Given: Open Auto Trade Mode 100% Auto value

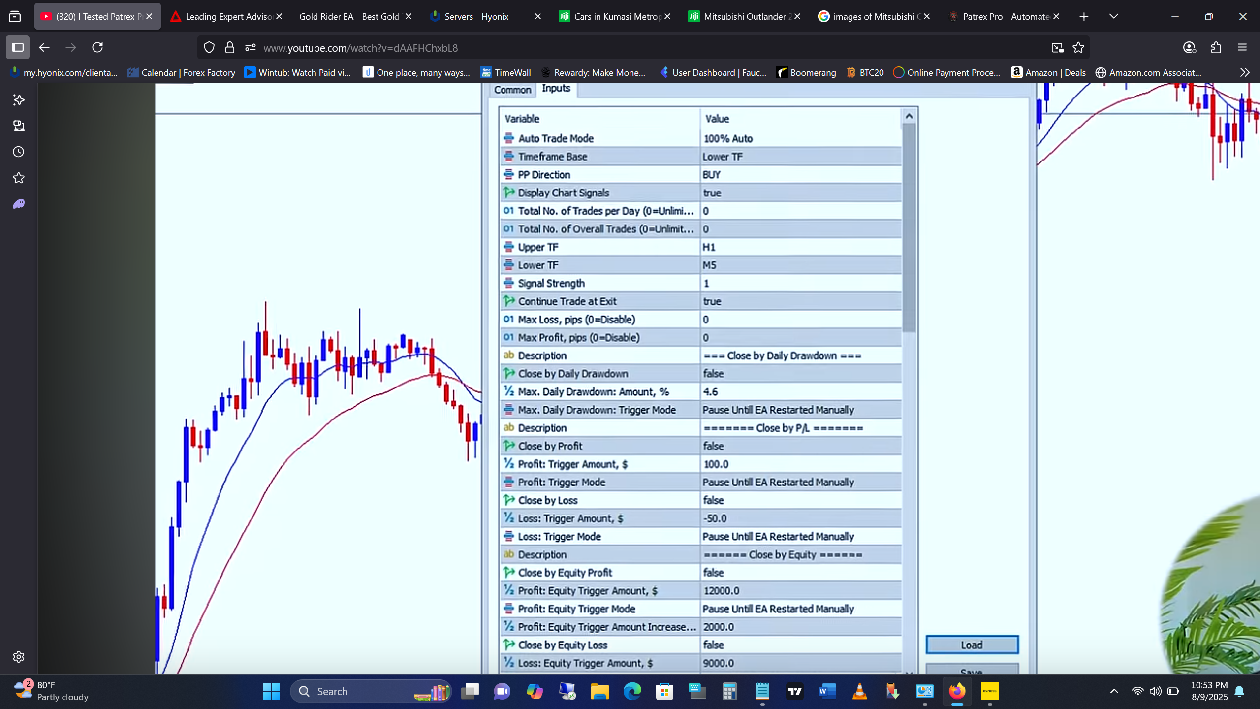Looking at the screenshot, I should tap(801, 138).
